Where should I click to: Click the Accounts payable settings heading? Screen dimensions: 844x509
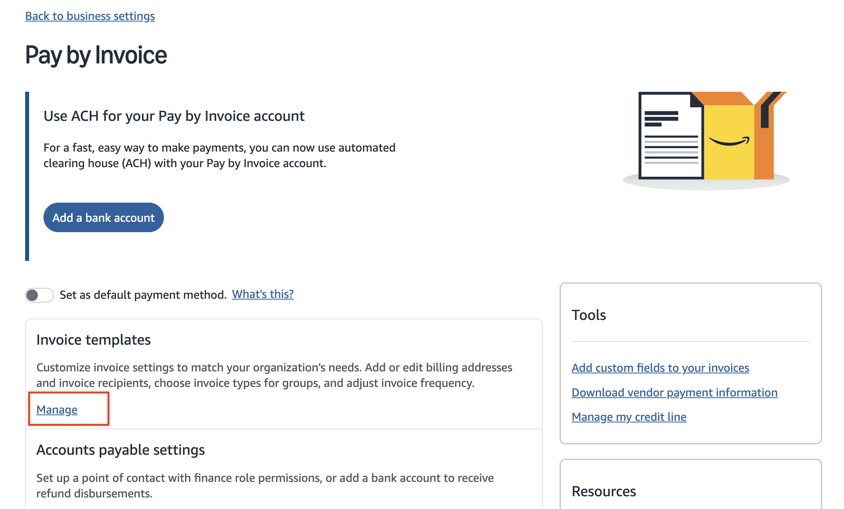pos(120,450)
